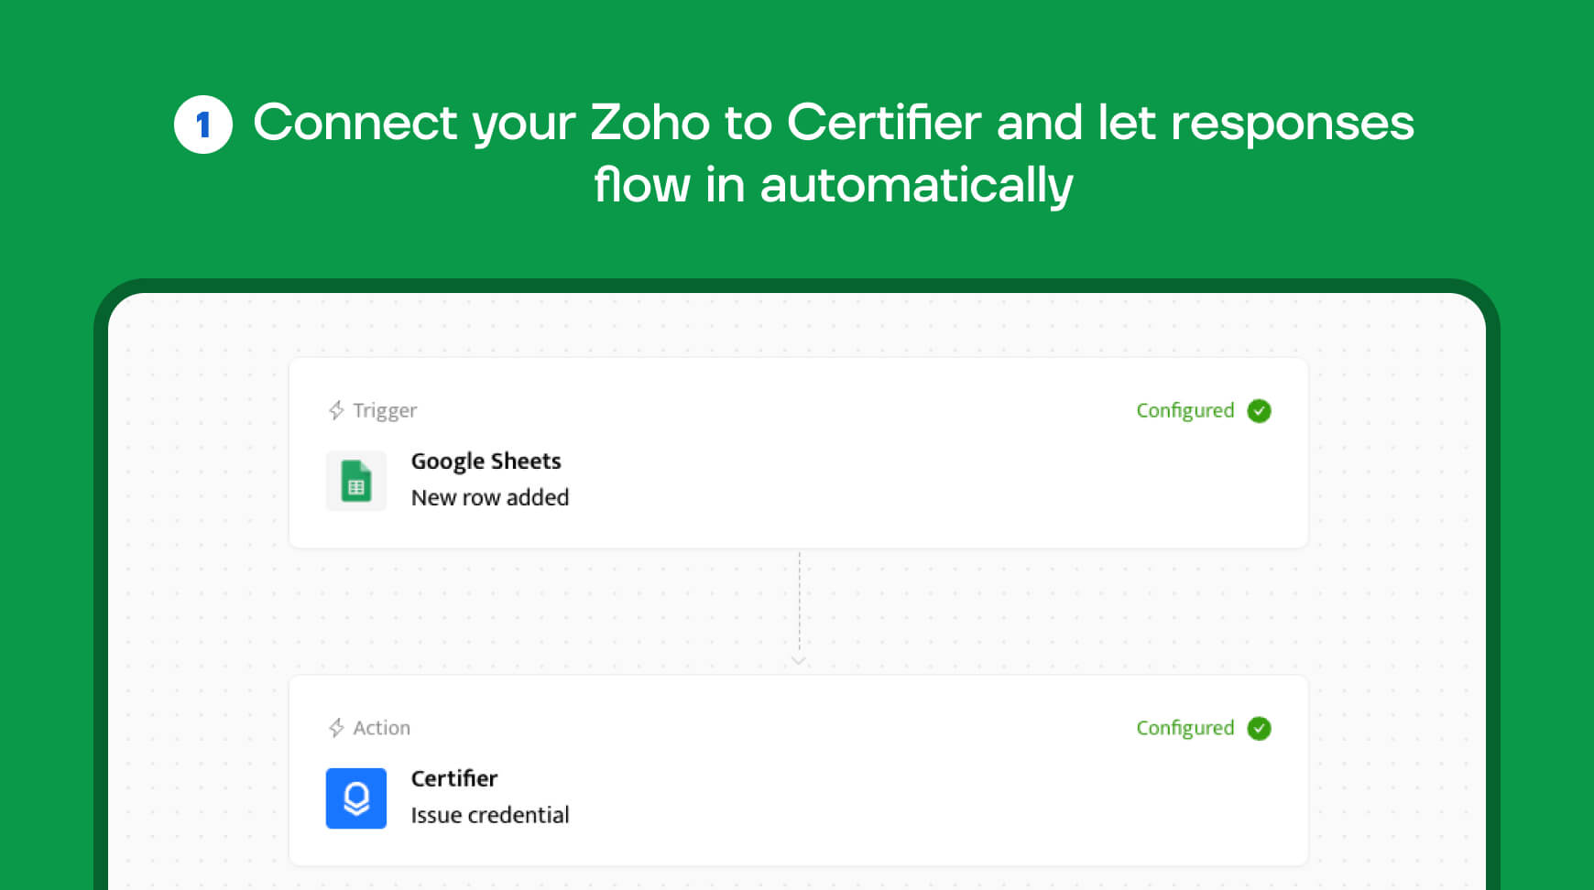Click the blue Certifier app icon
The width and height of the screenshot is (1594, 890).
tap(356, 798)
